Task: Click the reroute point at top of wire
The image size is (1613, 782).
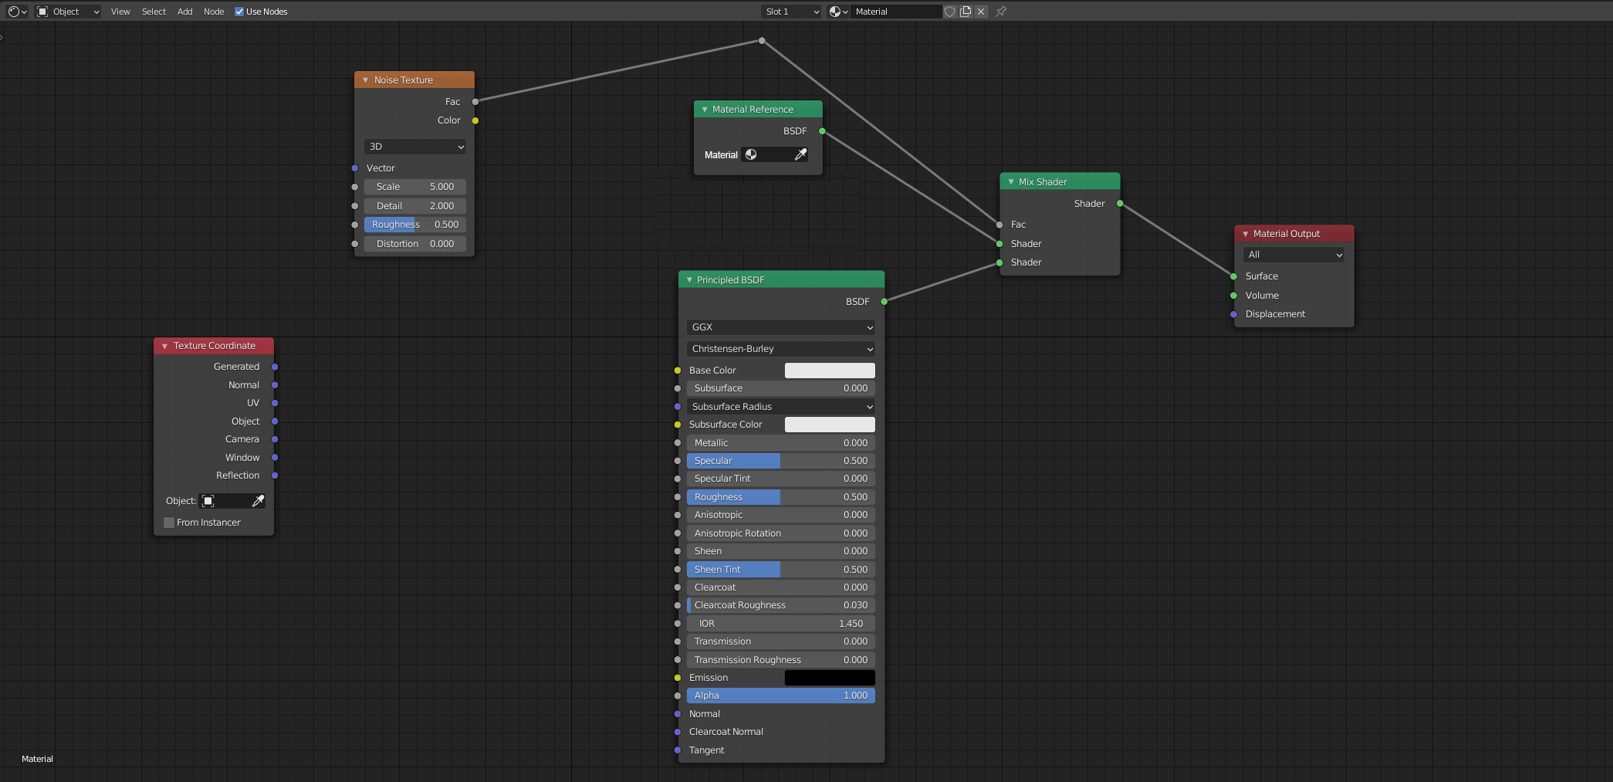Action: [762, 41]
